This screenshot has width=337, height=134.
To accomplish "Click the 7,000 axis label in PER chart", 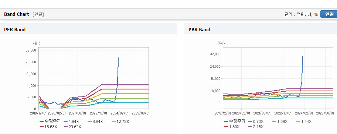I will coord(32,97).
